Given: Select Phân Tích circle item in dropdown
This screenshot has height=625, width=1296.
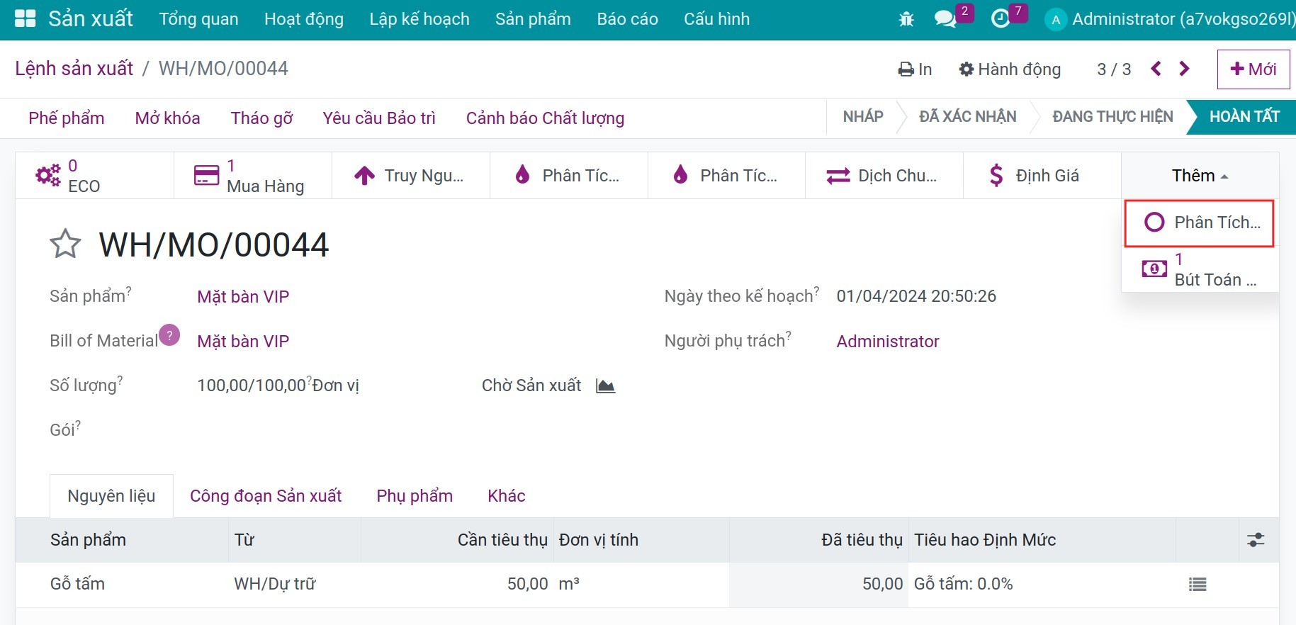Looking at the screenshot, I should coord(1200,223).
